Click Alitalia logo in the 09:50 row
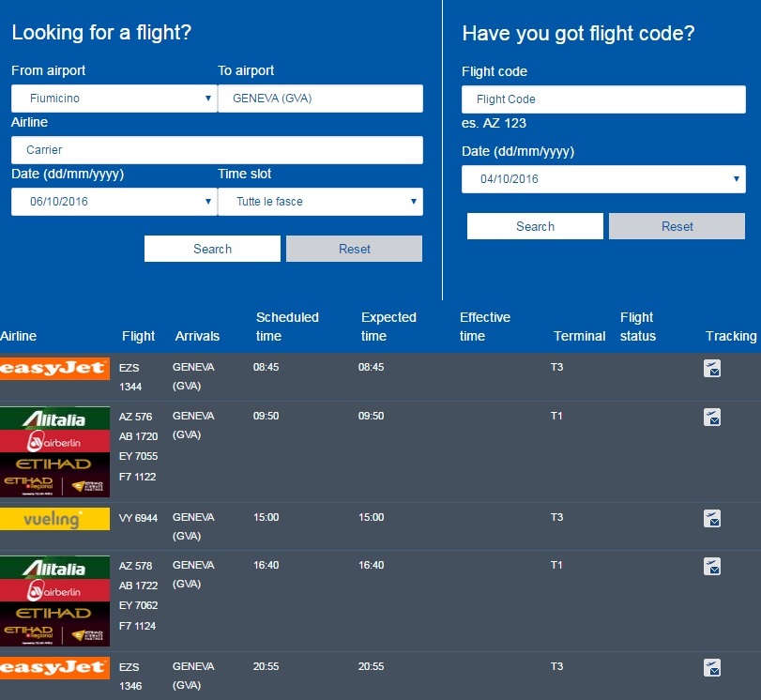761x700 pixels. pyautogui.click(x=54, y=418)
